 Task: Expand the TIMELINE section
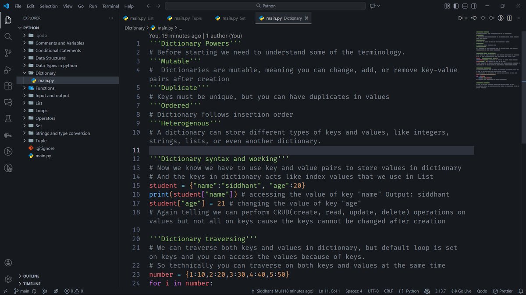pyautogui.click(x=31, y=283)
